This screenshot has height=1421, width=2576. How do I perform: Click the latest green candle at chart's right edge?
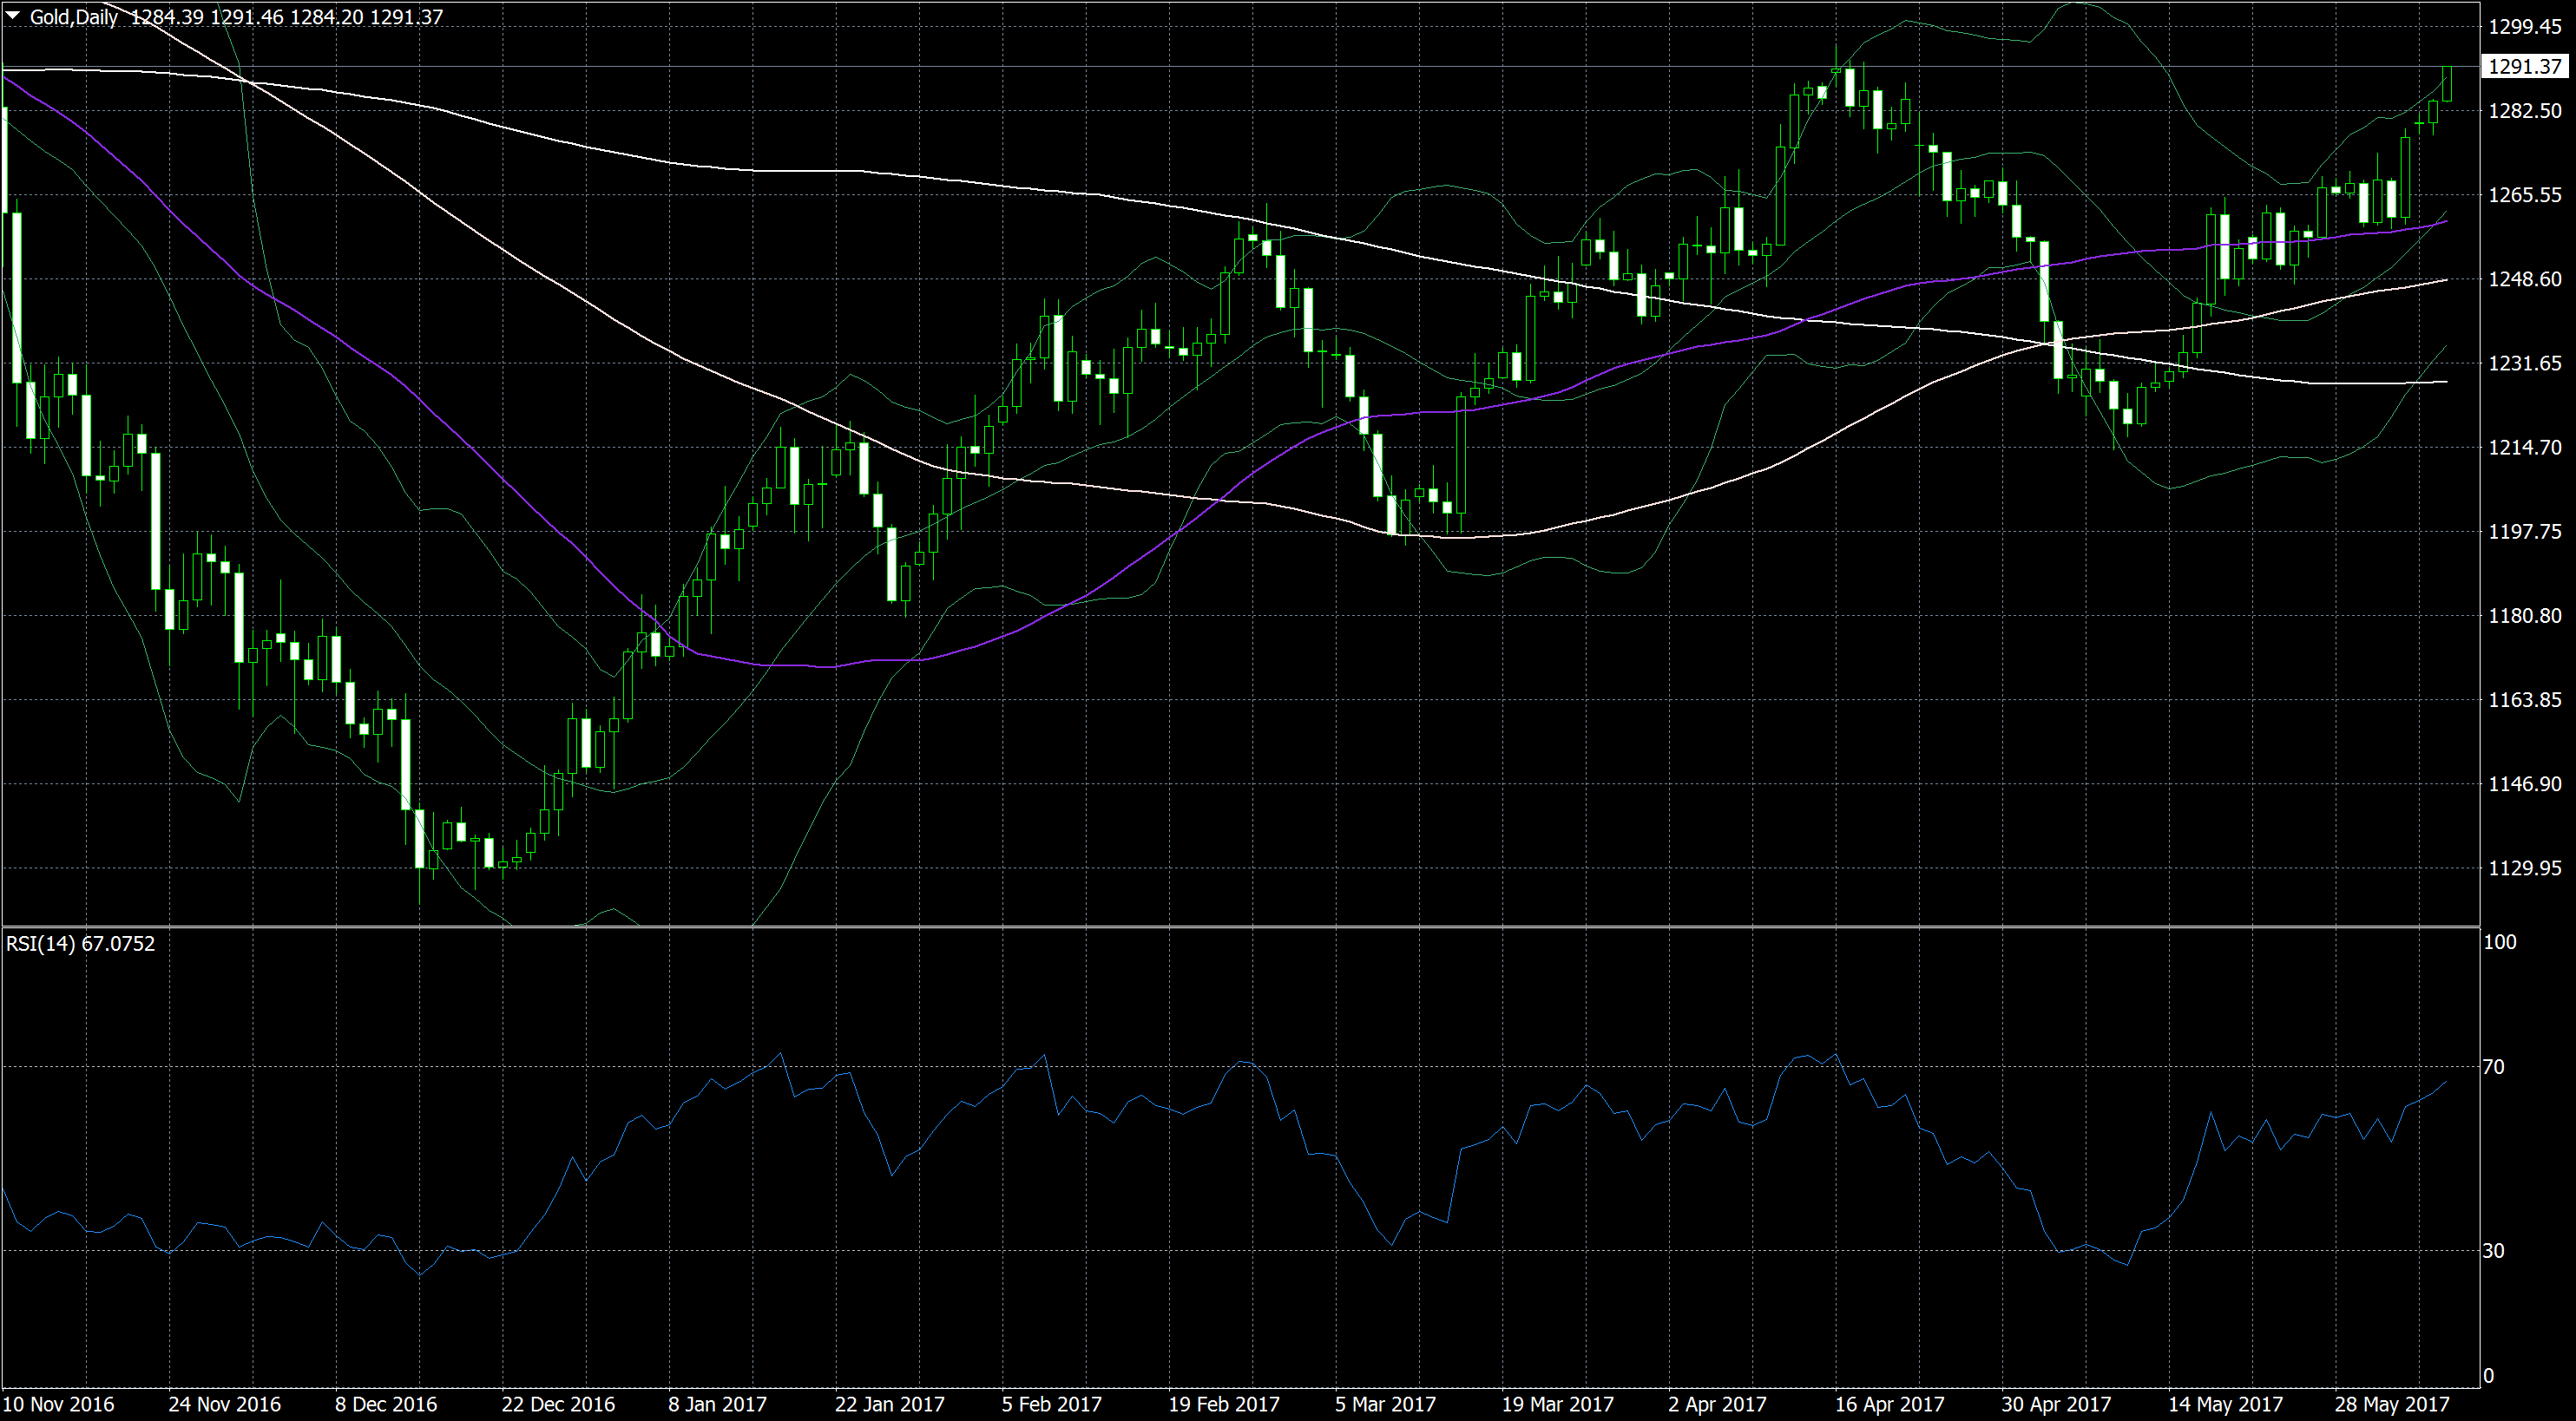point(2447,84)
